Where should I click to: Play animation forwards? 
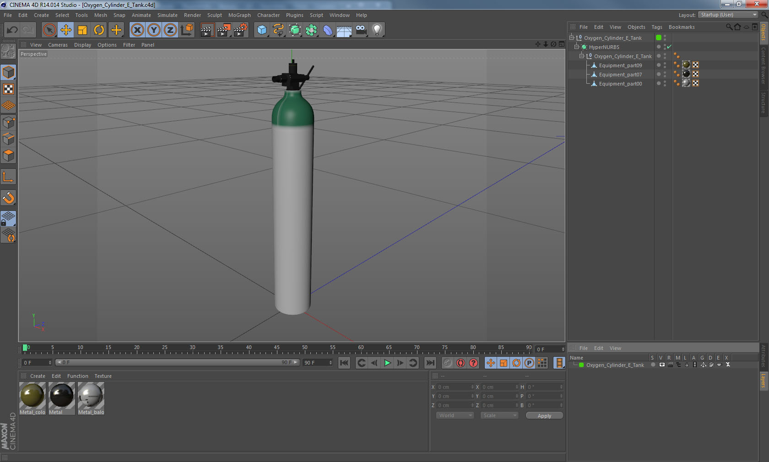387,363
